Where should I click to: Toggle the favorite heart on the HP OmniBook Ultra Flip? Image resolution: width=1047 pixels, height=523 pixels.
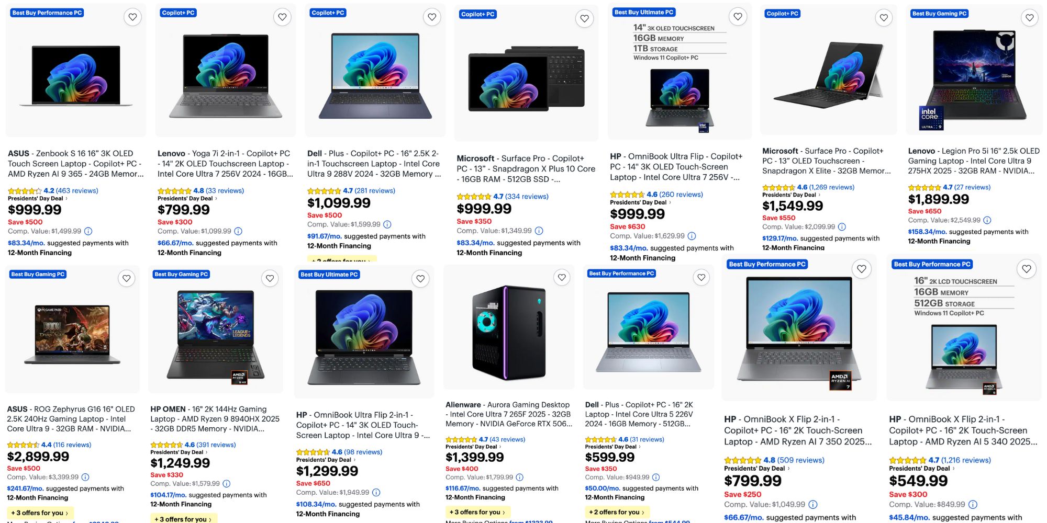[738, 16]
